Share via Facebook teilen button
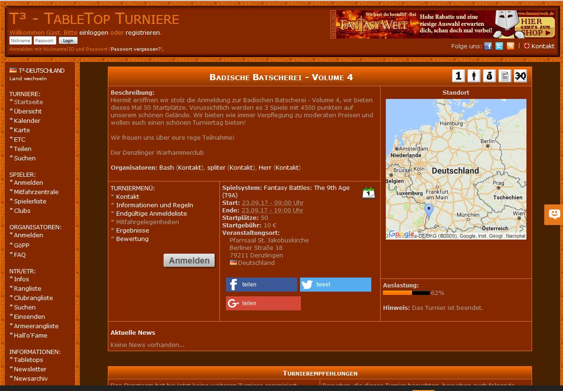This screenshot has width=563, height=391. 261,285
